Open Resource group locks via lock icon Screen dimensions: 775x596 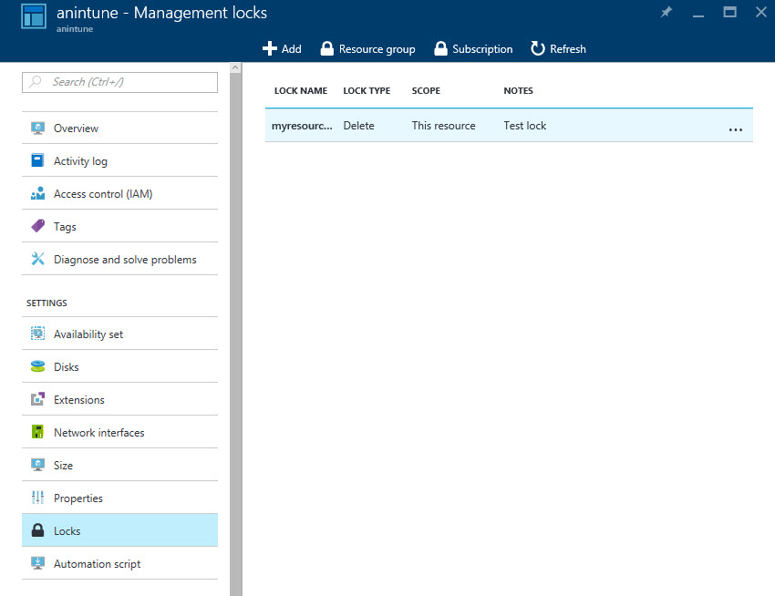coord(326,48)
